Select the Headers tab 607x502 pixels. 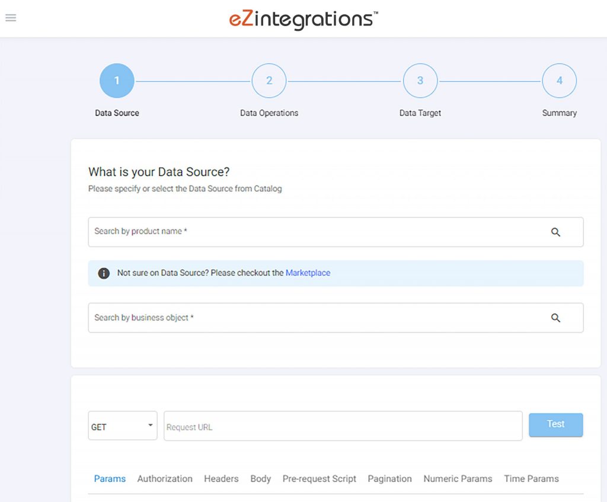(x=221, y=479)
